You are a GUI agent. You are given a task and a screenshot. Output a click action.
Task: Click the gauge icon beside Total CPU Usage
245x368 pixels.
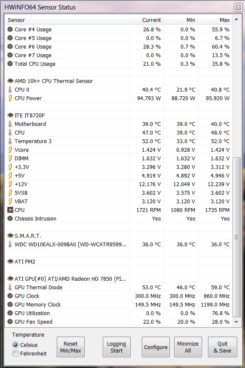pos(10,64)
